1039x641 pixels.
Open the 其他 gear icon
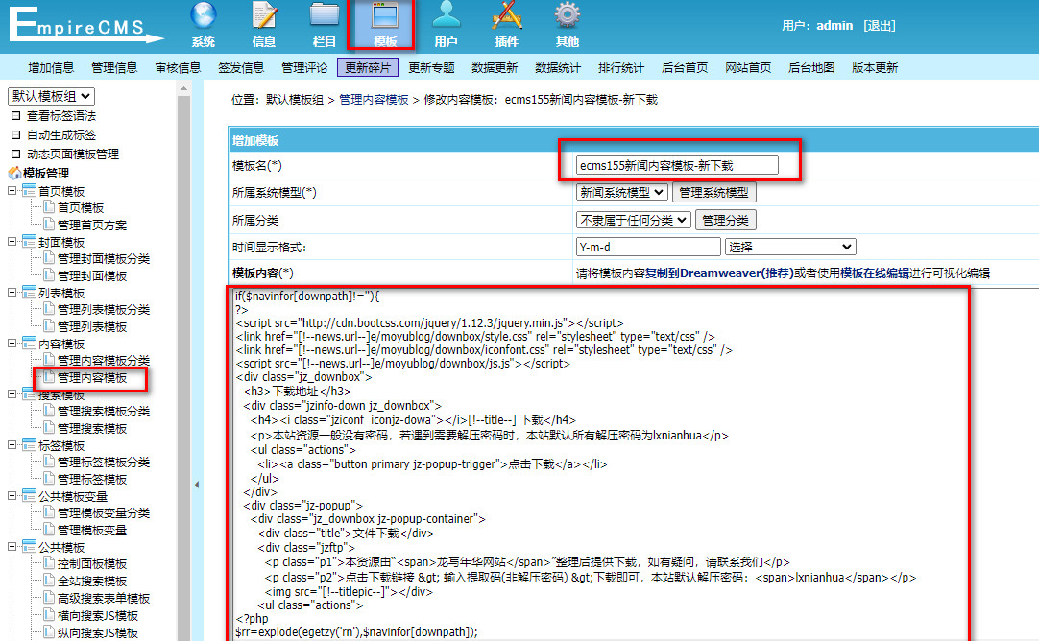point(568,16)
